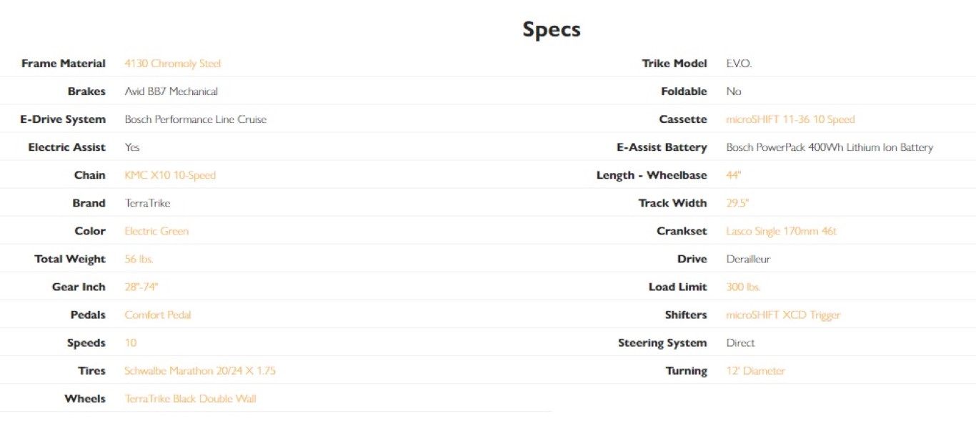976x444 pixels.
Task: Select the Electric Green color link
Action: 156,231
